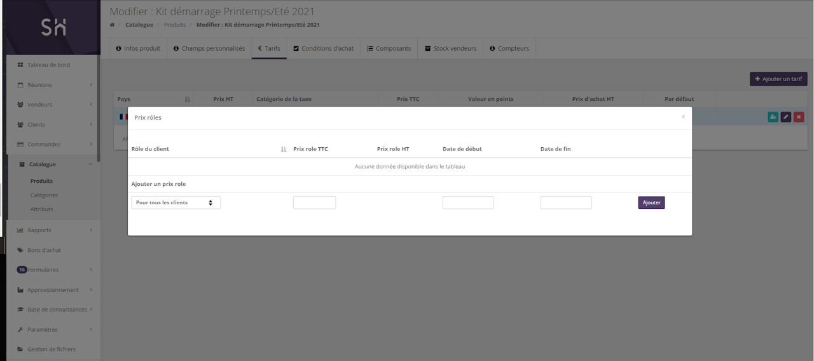Click the green role price icon in tariff row
The width and height of the screenshot is (814, 361).
point(773,117)
